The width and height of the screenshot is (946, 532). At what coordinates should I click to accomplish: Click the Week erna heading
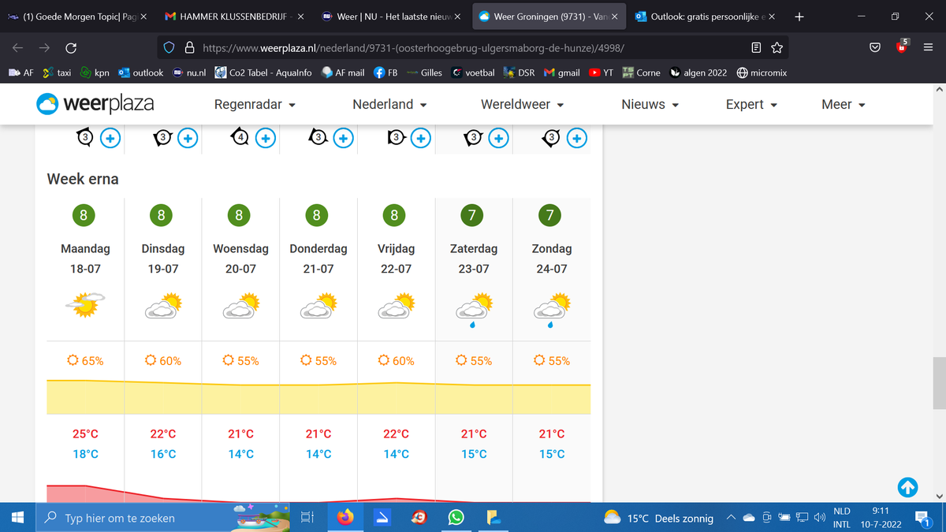[83, 179]
